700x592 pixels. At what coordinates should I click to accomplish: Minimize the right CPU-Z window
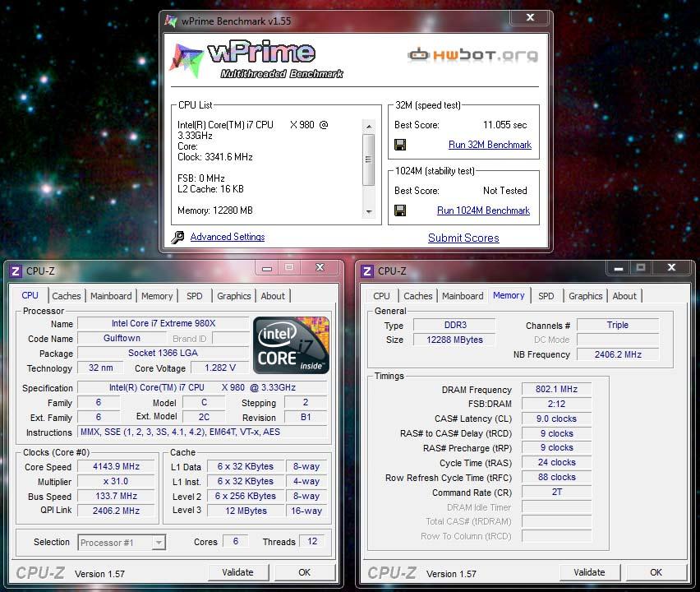[x=619, y=268]
